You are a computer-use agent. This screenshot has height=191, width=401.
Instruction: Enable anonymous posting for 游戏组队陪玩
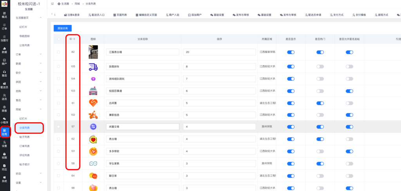tap(350, 79)
